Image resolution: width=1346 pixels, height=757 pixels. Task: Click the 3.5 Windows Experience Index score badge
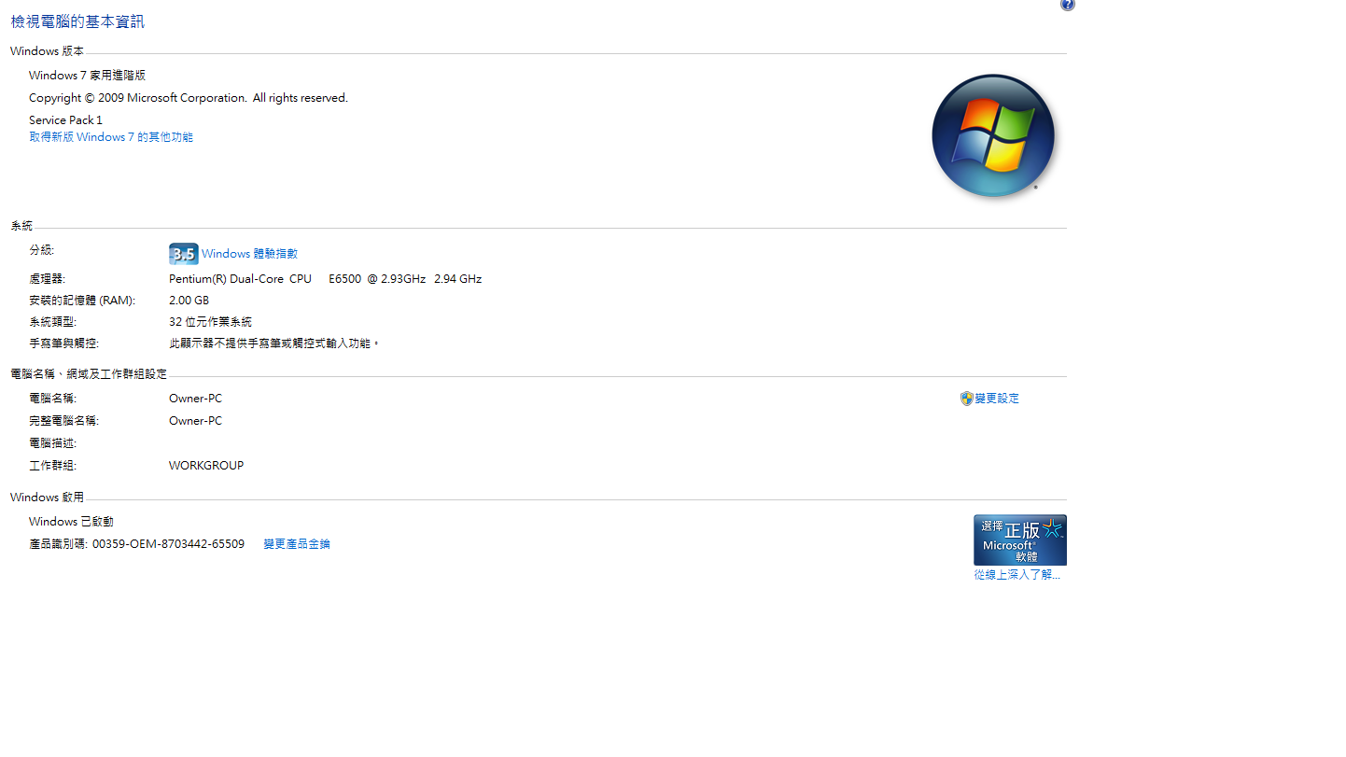[x=183, y=254]
